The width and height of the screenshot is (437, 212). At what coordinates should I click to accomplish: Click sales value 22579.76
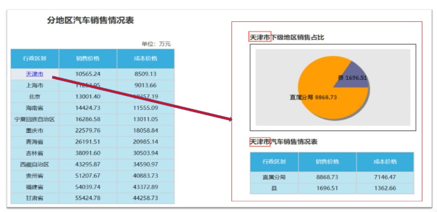[x=88, y=131]
